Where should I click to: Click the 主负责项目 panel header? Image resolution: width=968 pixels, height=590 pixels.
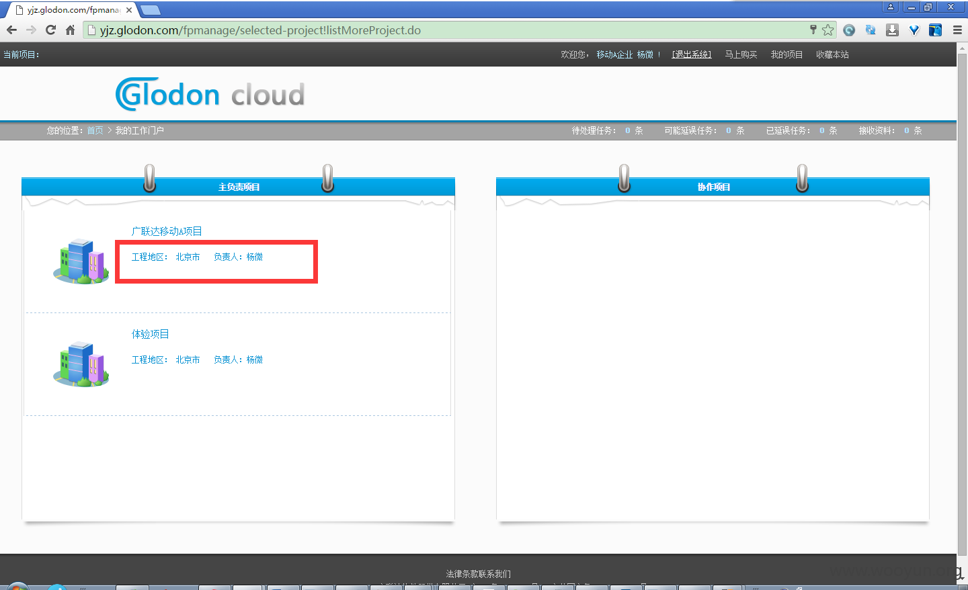pyautogui.click(x=239, y=187)
